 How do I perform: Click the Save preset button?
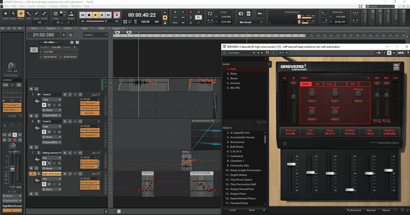pyautogui.click(x=252, y=210)
